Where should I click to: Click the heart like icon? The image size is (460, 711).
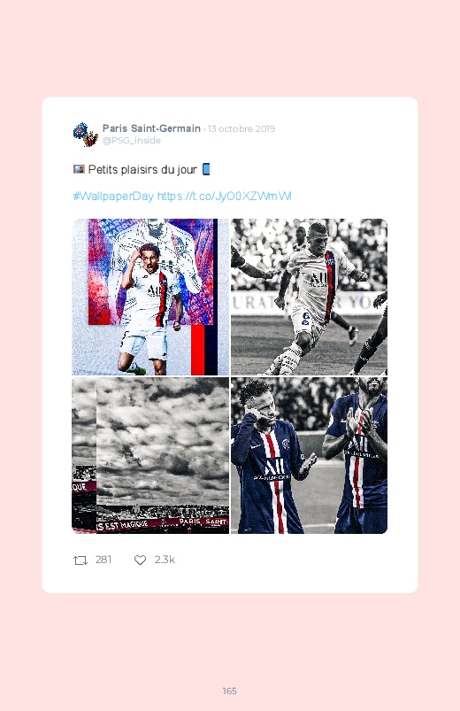pyautogui.click(x=140, y=560)
